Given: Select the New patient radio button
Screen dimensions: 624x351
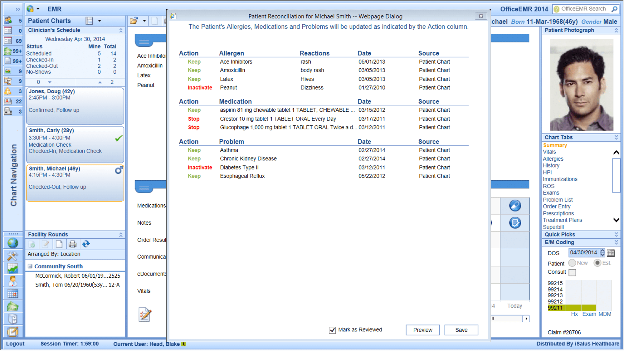Looking at the screenshot, I should pyautogui.click(x=572, y=263).
